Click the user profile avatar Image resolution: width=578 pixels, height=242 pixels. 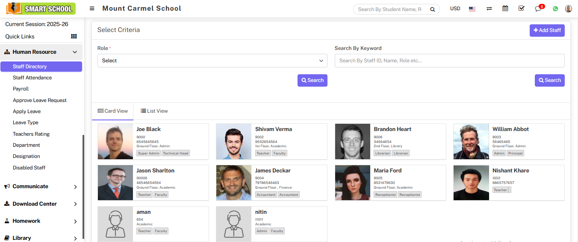coord(568,9)
